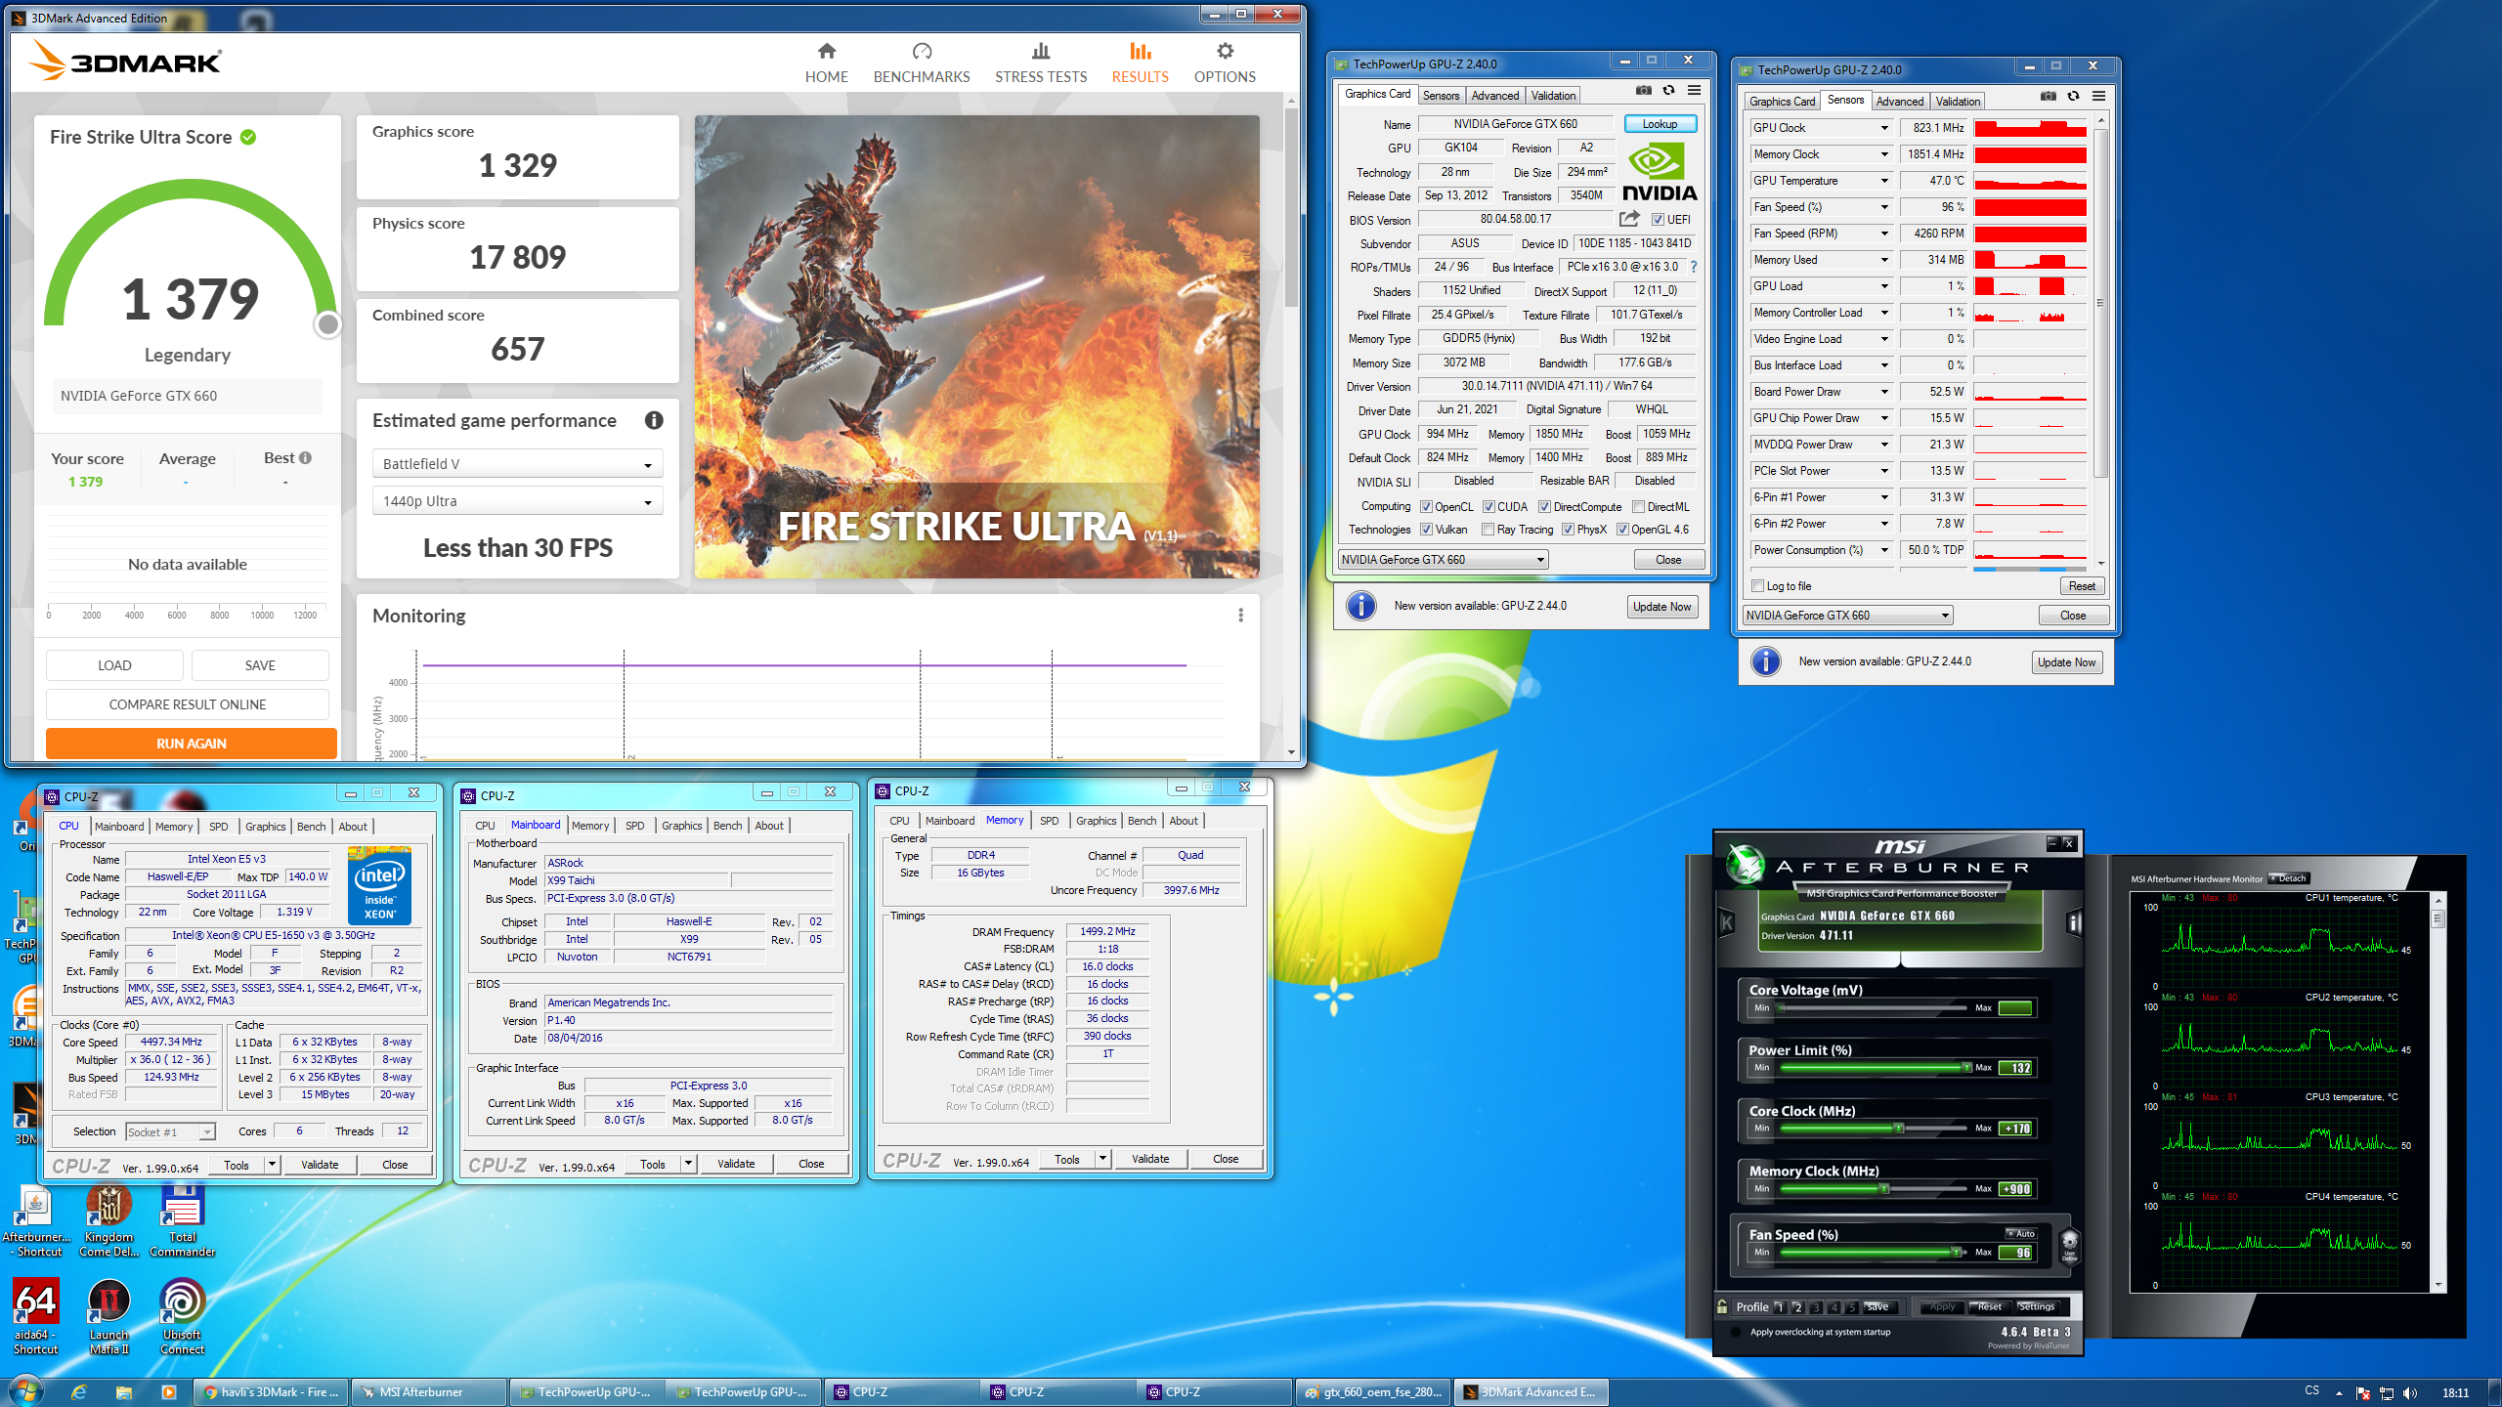
Task: Open the GPU Temperature sensor dropdown arrow
Action: click(1884, 181)
